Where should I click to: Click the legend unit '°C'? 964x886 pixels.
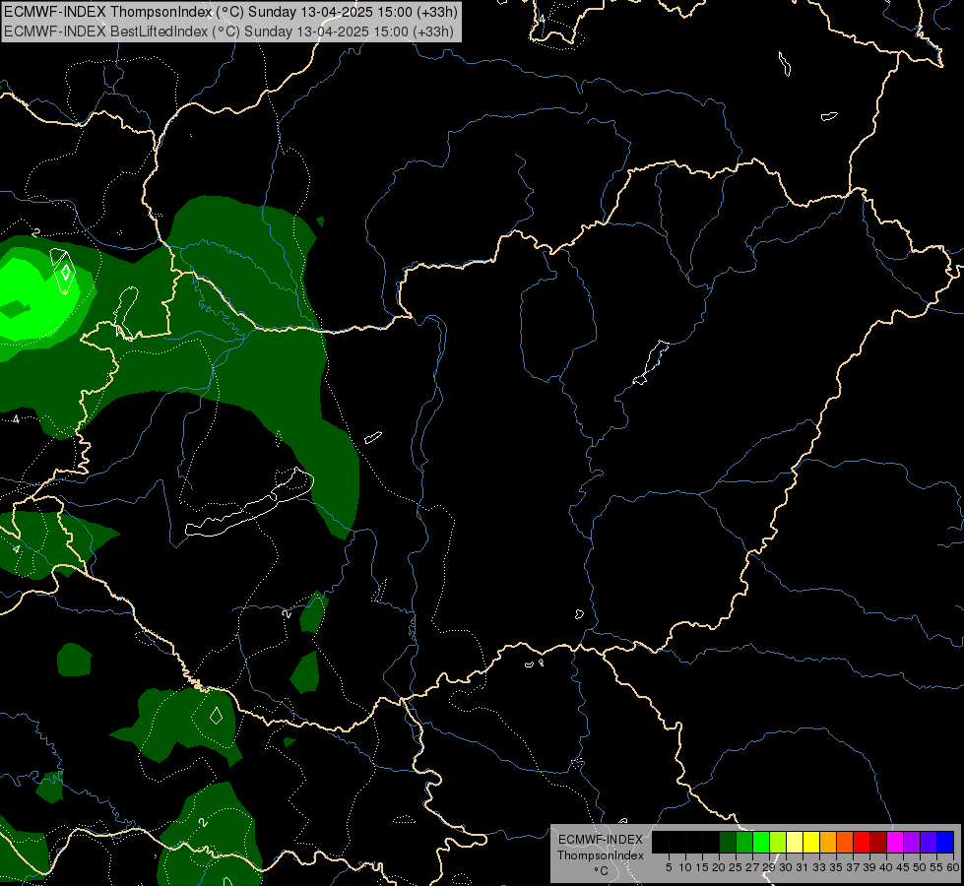[x=602, y=871]
